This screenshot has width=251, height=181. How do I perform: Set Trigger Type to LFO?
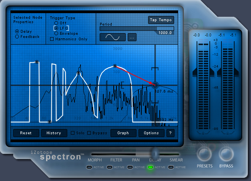56,28
